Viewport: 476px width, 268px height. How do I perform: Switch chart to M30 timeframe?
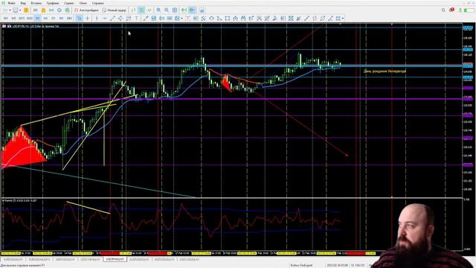pyautogui.click(x=30, y=19)
